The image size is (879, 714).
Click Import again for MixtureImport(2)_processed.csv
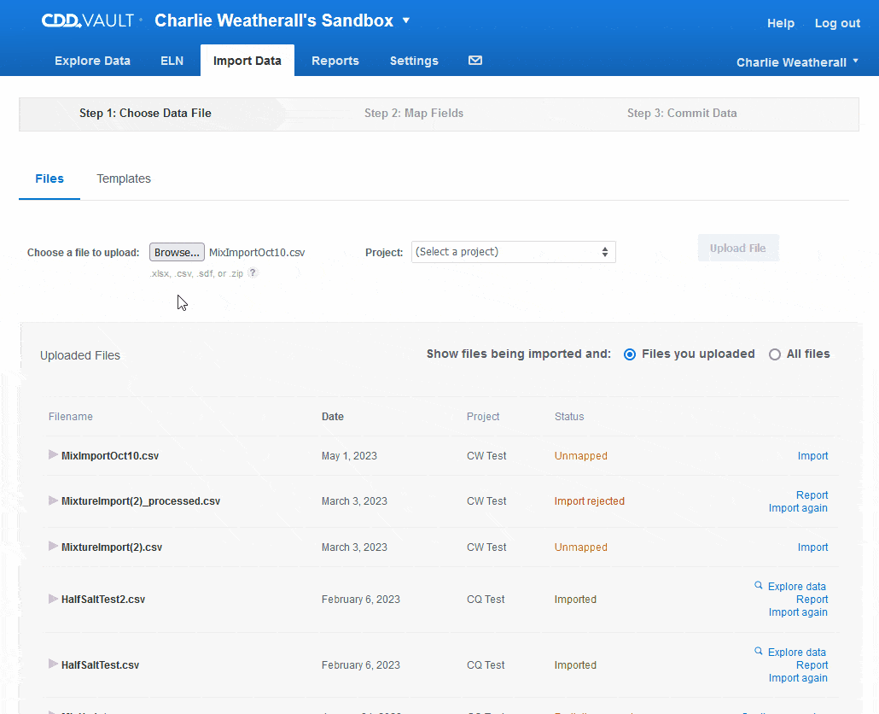pyautogui.click(x=798, y=507)
